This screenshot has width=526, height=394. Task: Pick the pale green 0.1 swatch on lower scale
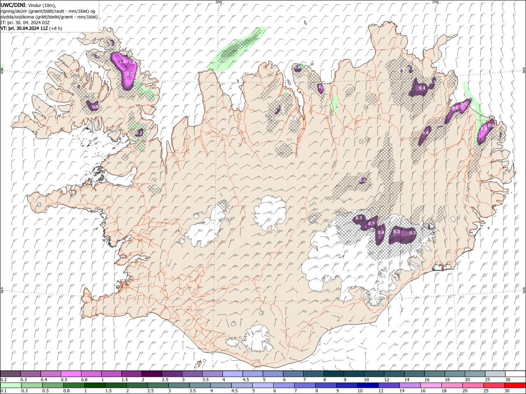click(11, 385)
